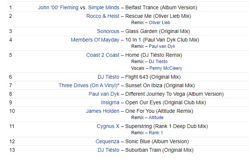Open Simple Minds artist link

pos(104,7)
